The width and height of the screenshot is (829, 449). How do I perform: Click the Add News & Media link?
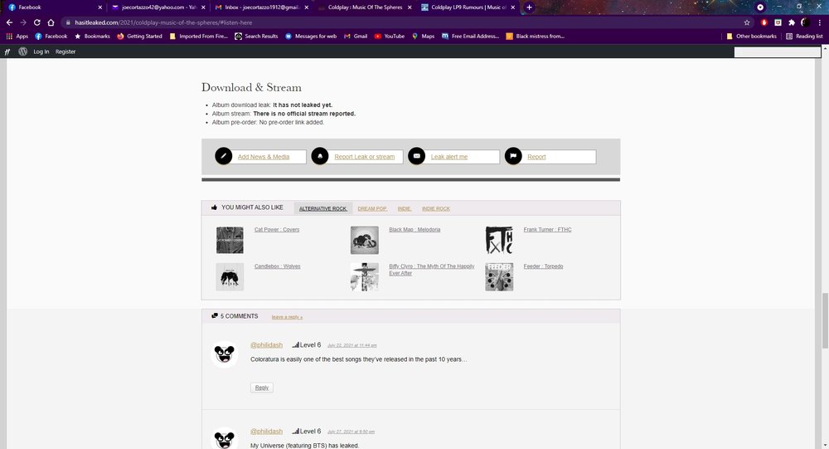[264, 157]
